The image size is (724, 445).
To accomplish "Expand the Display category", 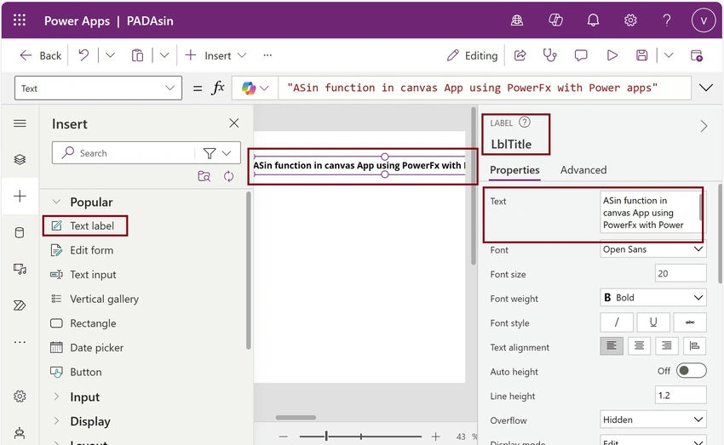I will point(56,421).
